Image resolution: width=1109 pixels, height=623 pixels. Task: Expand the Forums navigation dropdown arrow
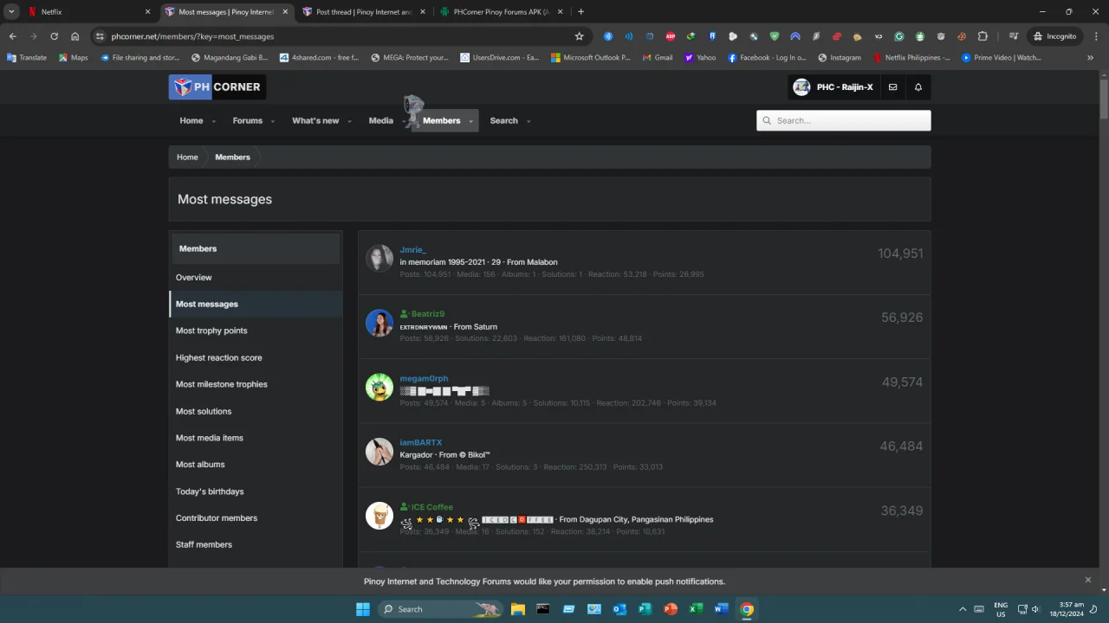click(x=273, y=121)
